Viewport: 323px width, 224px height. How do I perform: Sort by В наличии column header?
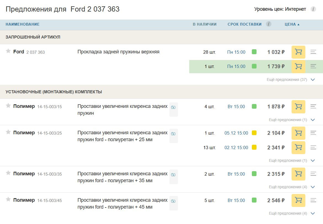click(x=204, y=24)
